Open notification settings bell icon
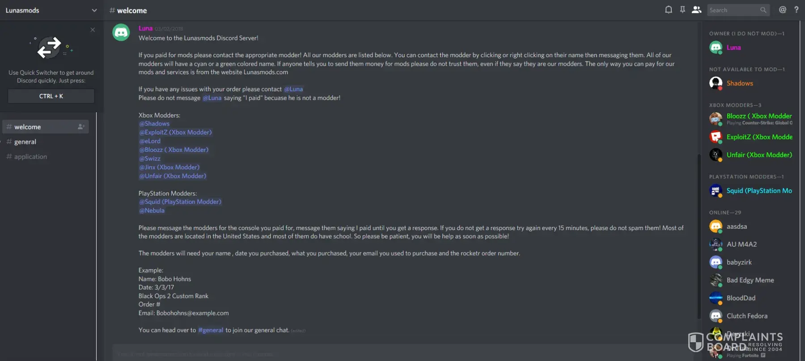This screenshot has width=805, height=361. (x=669, y=10)
